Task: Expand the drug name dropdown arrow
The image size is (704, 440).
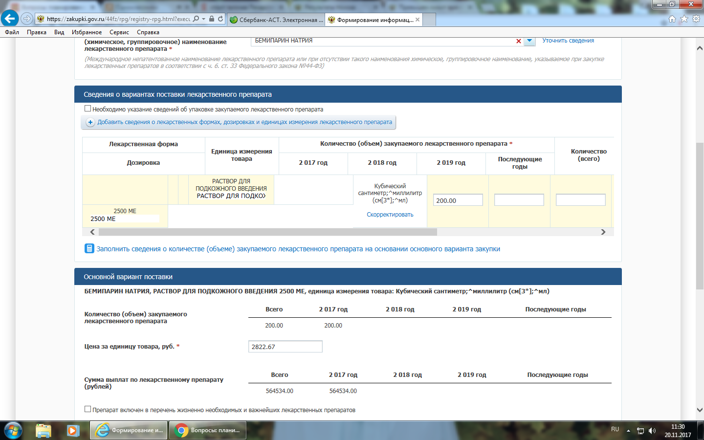Action: pyautogui.click(x=529, y=41)
